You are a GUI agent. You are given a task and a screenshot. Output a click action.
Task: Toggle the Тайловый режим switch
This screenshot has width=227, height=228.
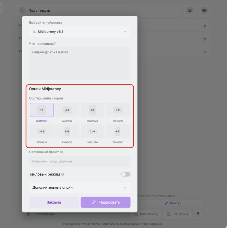point(126,174)
